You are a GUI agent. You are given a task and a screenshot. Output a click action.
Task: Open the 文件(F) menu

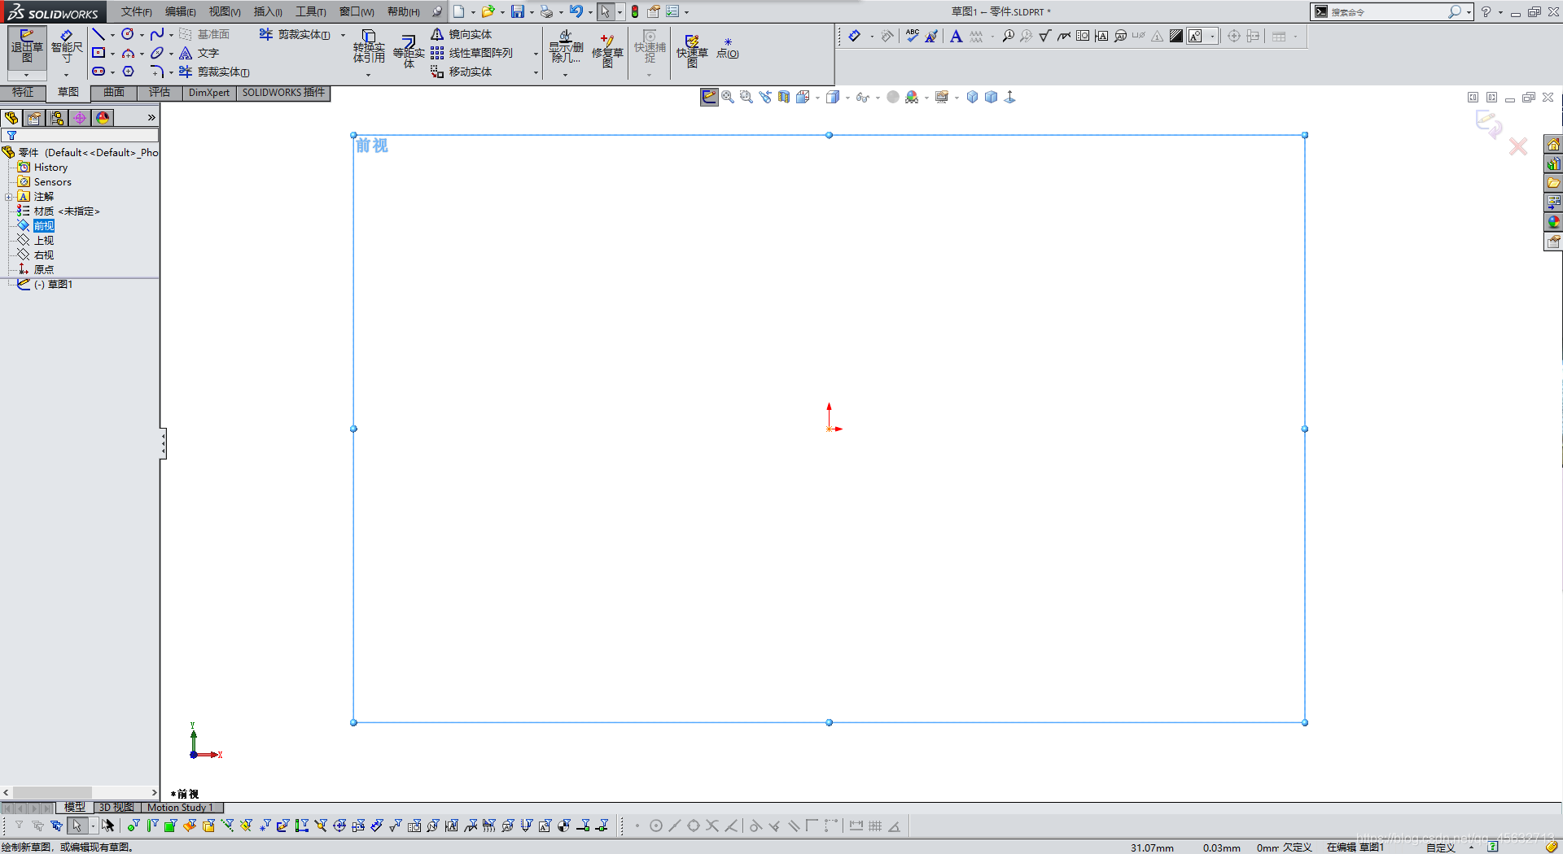coord(137,11)
